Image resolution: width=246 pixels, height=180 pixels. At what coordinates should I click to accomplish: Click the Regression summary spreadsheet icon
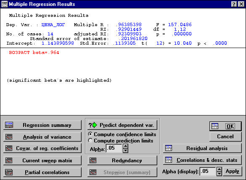pyautogui.click(x=9, y=125)
